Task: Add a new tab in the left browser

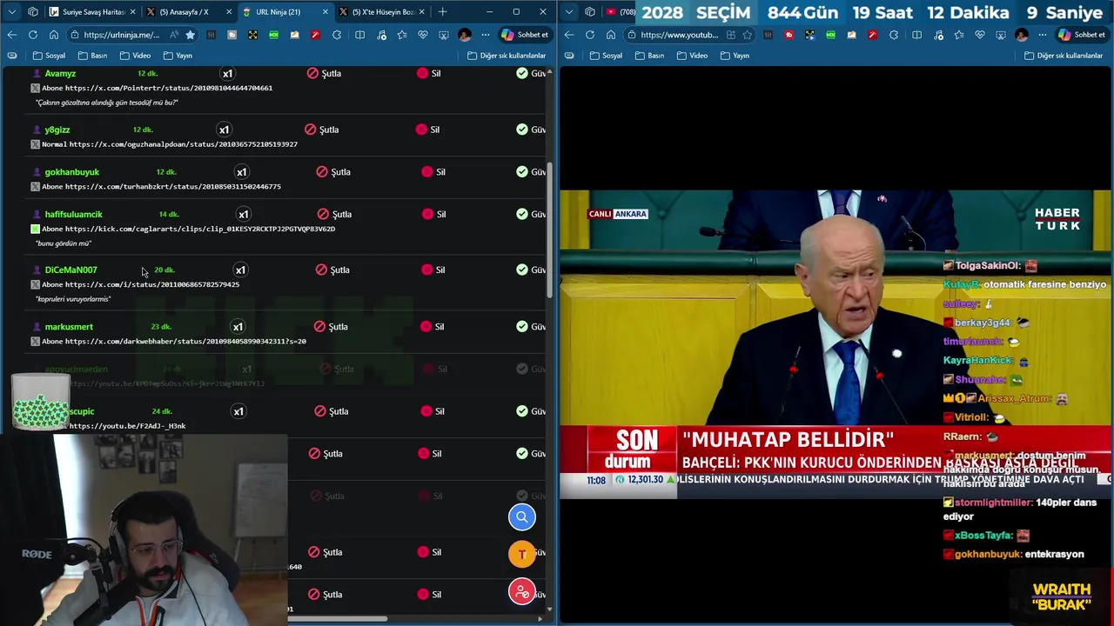Action: tap(442, 11)
